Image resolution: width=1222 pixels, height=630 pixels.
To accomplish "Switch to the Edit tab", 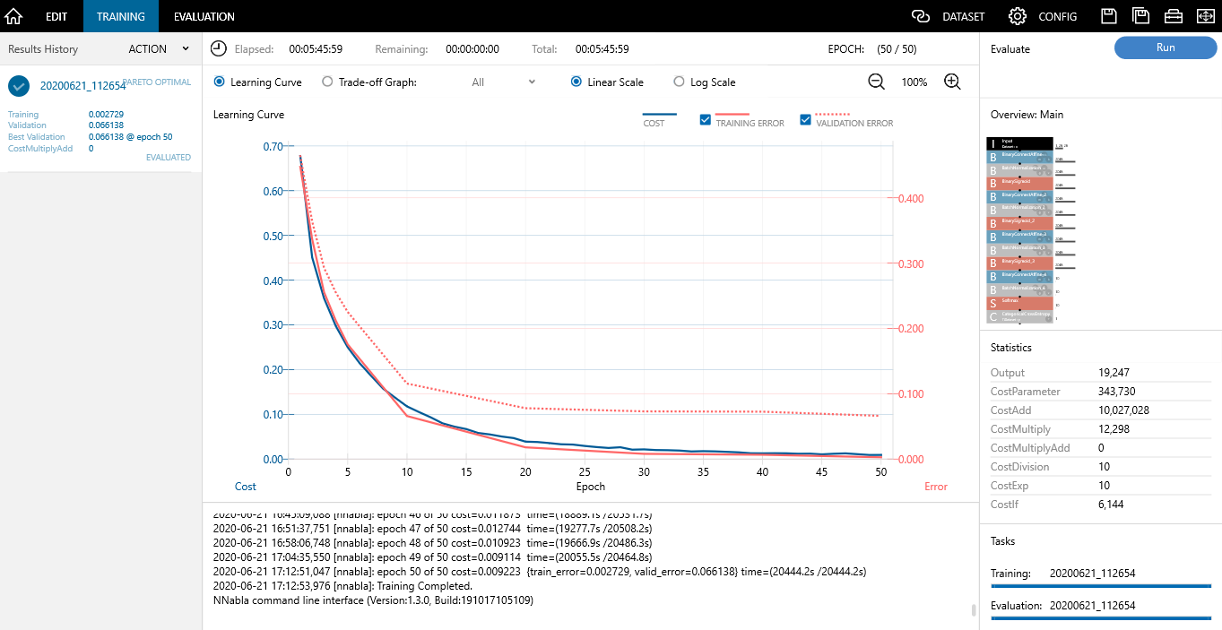I will (56, 16).
